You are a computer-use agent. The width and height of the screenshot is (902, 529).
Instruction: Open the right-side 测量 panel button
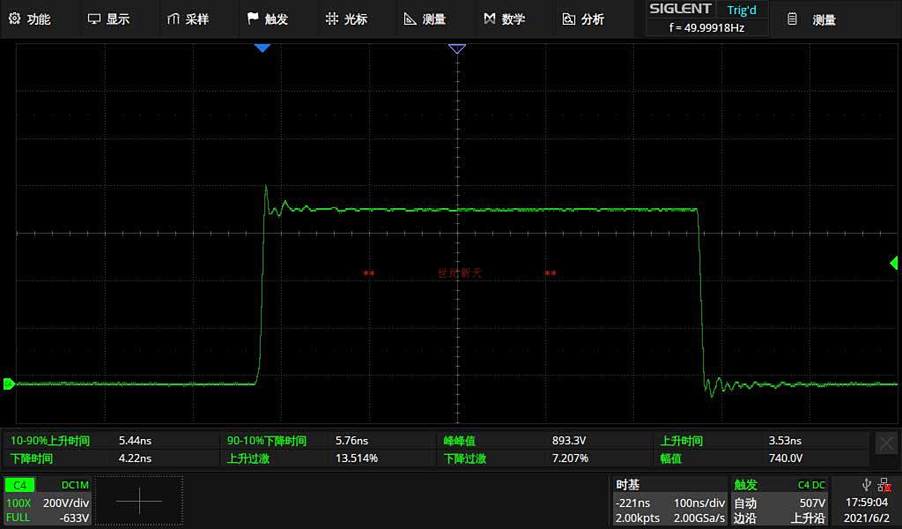812,19
